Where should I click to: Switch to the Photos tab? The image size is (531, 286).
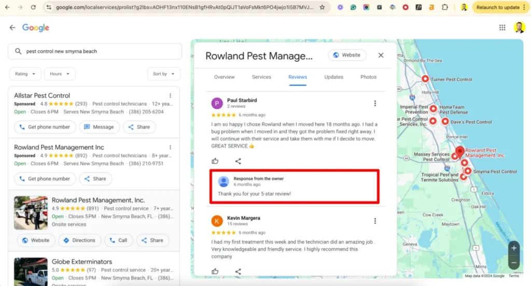coord(368,77)
